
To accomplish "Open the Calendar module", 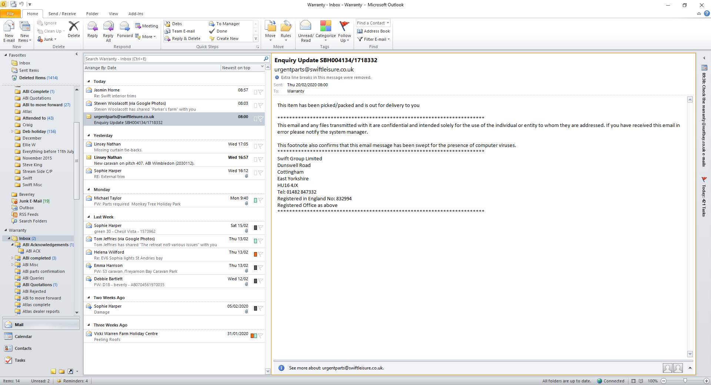I will pyautogui.click(x=41, y=337).
